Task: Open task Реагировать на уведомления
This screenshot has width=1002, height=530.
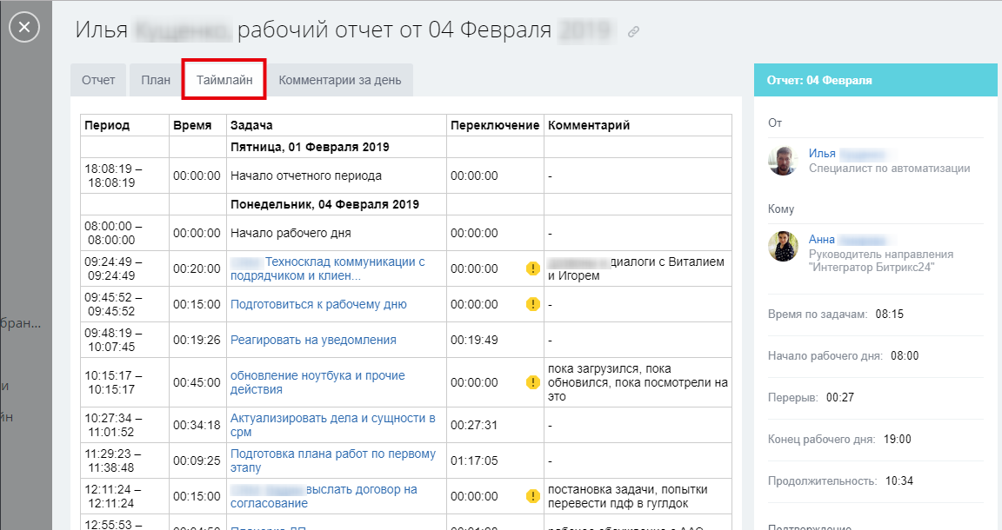Action: pos(313,340)
